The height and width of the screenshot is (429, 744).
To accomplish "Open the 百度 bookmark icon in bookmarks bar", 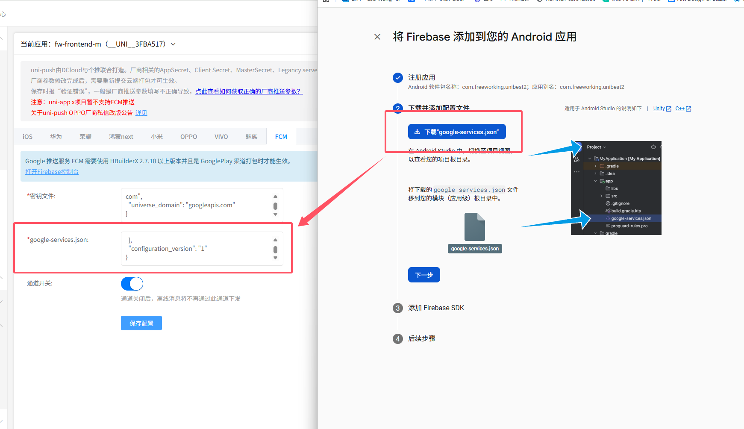I will (477, 1).
